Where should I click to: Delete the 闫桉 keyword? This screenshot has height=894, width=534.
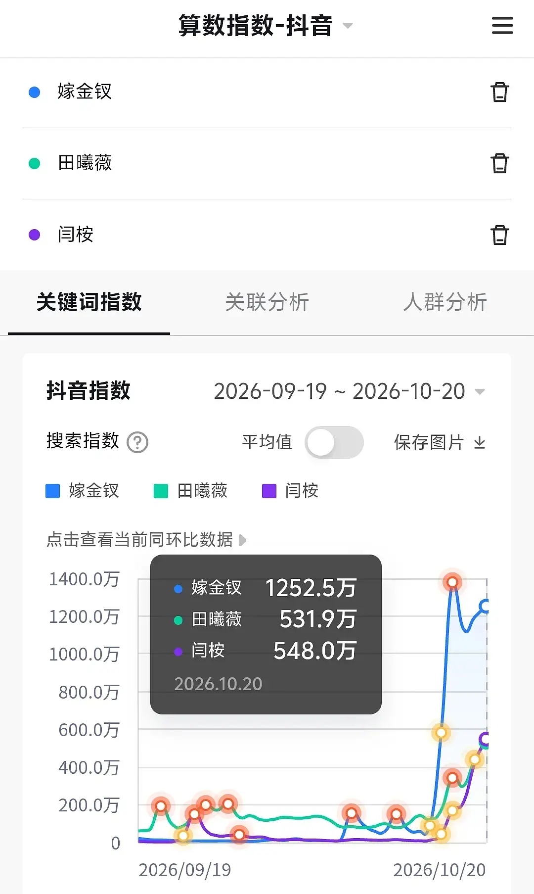[x=499, y=235]
